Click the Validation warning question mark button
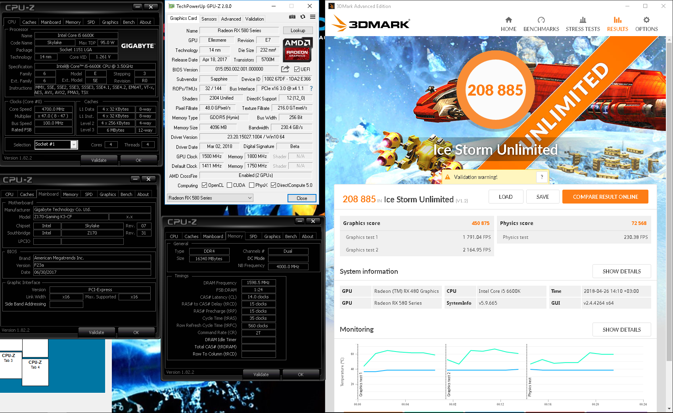Viewport: 673px width, 413px height. [x=542, y=177]
